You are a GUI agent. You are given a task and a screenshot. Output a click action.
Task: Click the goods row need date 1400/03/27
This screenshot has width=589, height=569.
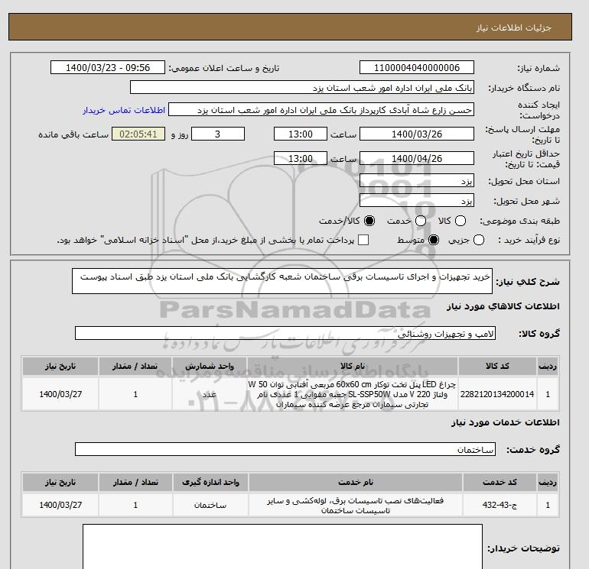(60, 394)
